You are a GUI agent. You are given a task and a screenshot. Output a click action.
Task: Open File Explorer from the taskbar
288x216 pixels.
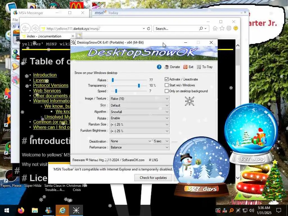click(35, 210)
